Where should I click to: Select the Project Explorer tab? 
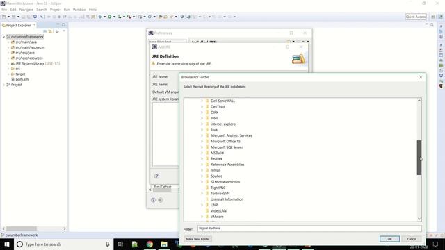(19, 25)
